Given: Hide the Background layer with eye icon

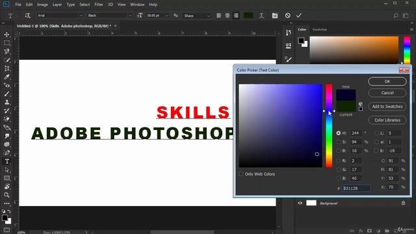Looking at the screenshot, I should [300, 203].
